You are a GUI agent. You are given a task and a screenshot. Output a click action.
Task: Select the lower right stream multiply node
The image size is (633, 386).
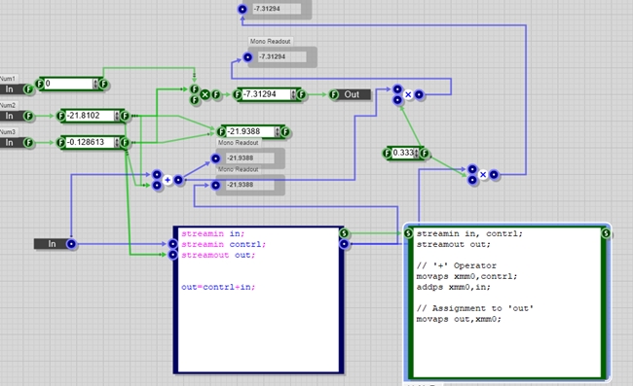pyautogui.click(x=483, y=174)
